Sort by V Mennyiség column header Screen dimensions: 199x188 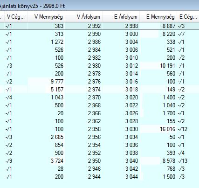click(47, 17)
